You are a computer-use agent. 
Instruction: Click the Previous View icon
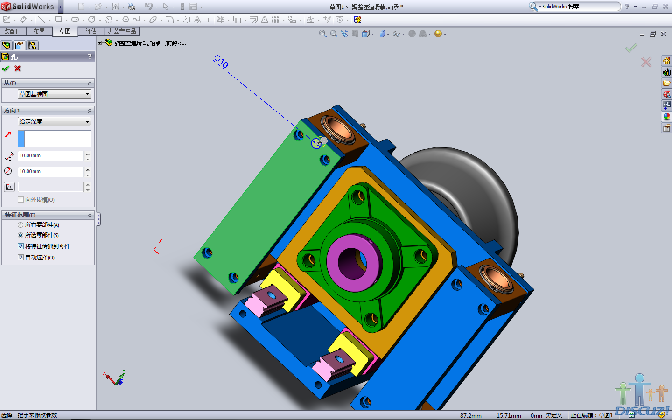(x=344, y=34)
